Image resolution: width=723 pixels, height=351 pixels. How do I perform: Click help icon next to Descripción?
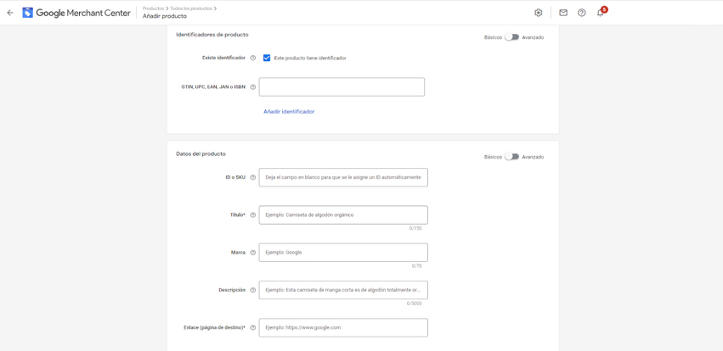point(253,290)
